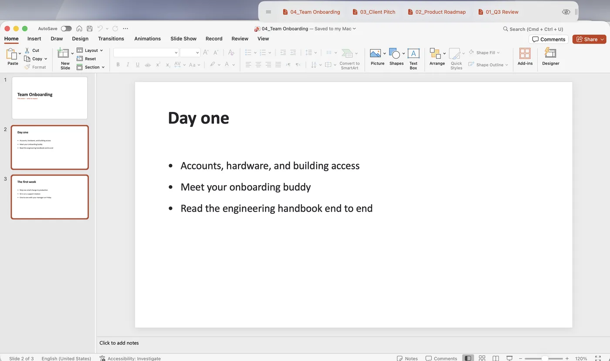Click the Align Left icon
This screenshot has height=361, width=610.
click(x=248, y=64)
